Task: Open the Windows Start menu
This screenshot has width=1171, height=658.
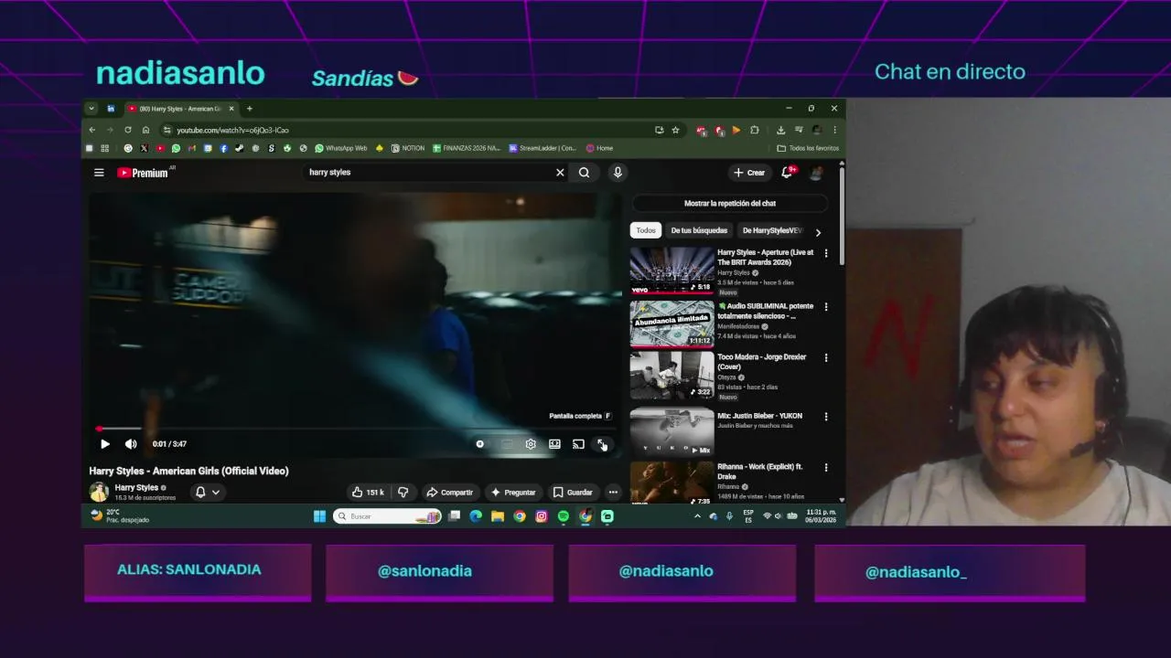Action: 319,516
